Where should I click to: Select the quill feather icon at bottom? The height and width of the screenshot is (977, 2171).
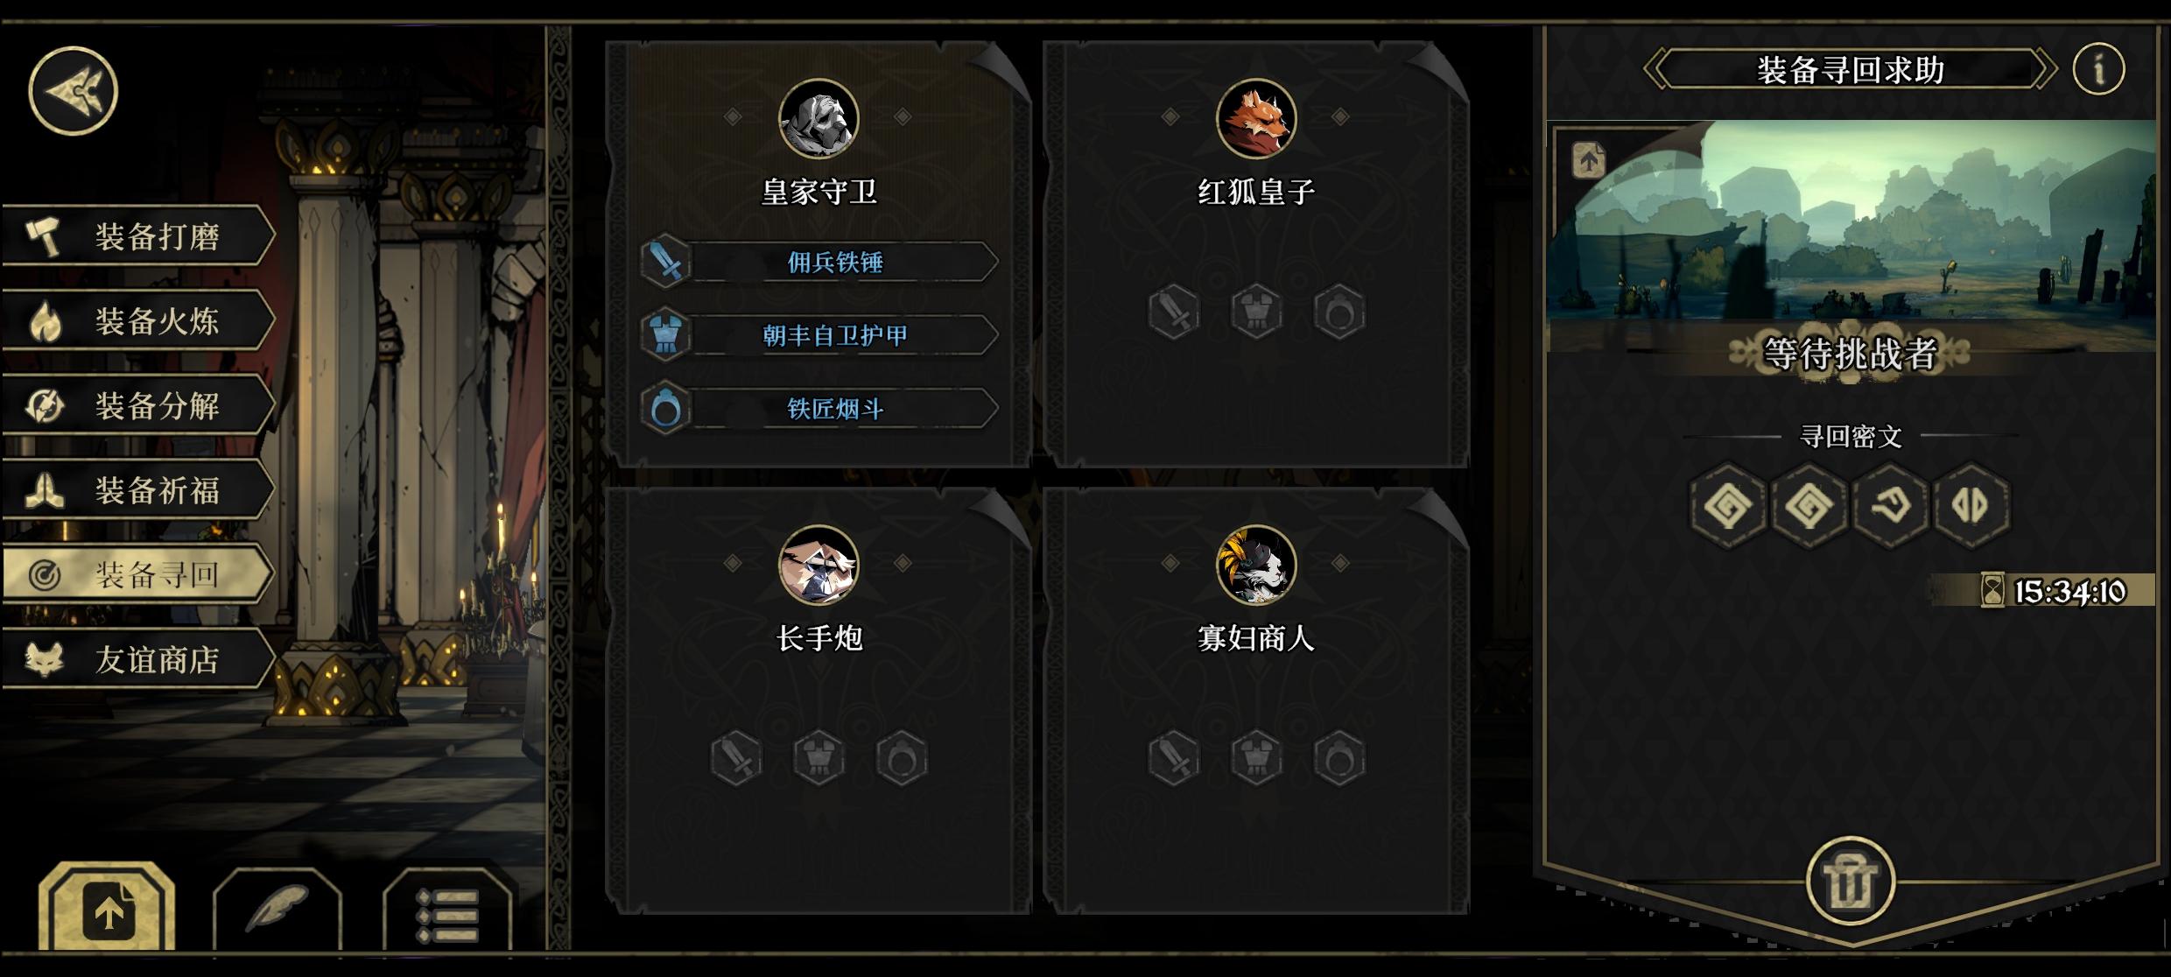(x=277, y=909)
